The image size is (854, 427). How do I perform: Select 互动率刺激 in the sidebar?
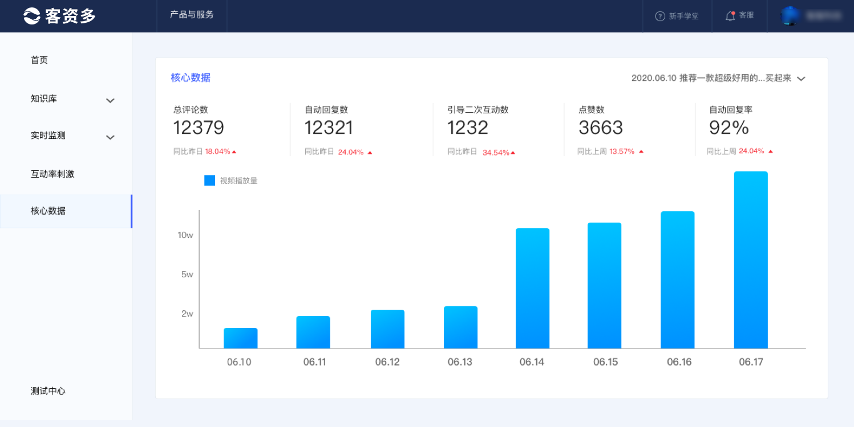click(x=52, y=174)
